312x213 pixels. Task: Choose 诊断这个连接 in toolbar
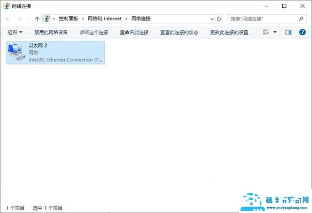(94, 32)
